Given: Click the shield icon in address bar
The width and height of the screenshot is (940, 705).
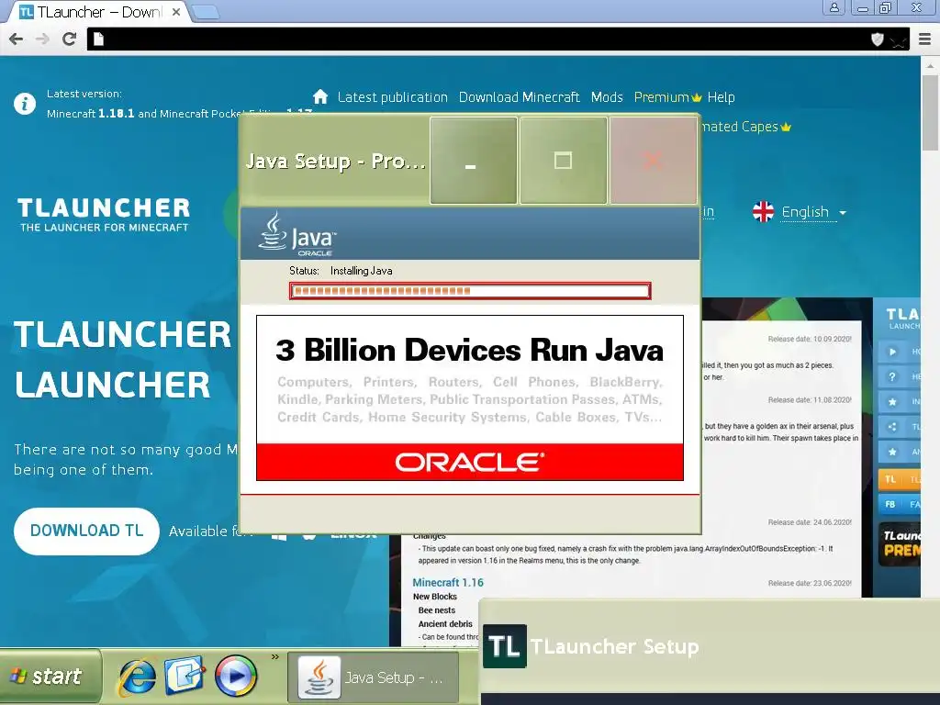Looking at the screenshot, I should (877, 39).
